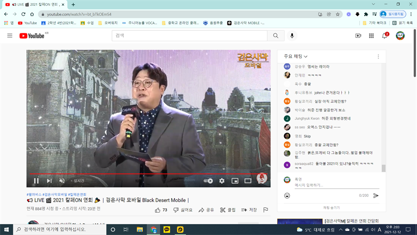Click the YouTube search box
417x235 pixels.
(x=189, y=36)
